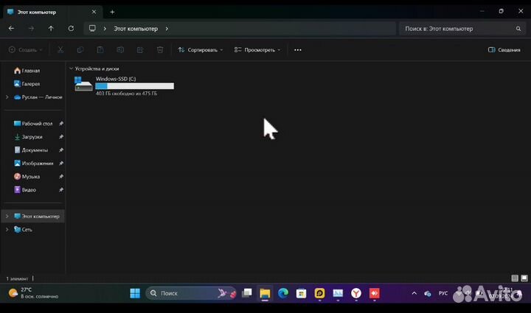
Task: Click the РУС language indicator
Action: [x=443, y=293]
